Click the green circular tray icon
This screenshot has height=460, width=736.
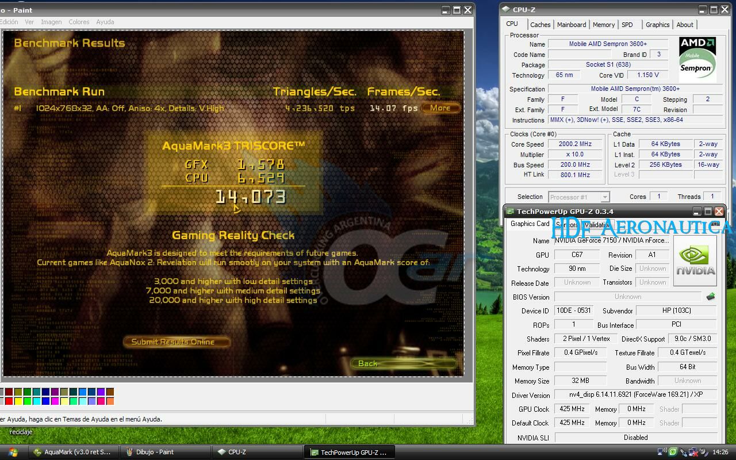point(673,452)
